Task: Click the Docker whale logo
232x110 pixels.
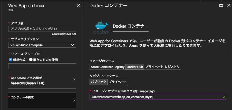Action: coord(101,27)
